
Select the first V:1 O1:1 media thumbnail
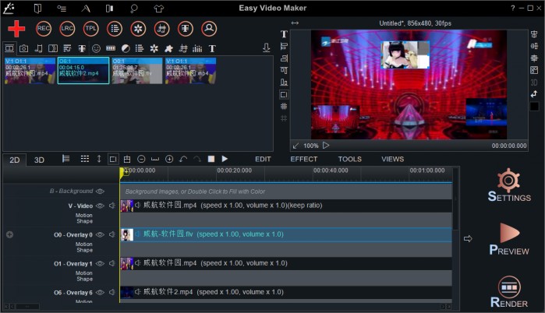30,71
